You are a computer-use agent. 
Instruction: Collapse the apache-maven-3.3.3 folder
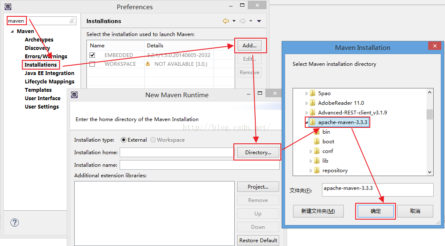[x=306, y=122]
